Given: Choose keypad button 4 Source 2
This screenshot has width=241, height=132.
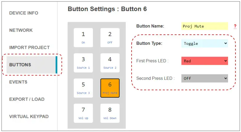Looking at the screenshot, I should click(x=110, y=63).
